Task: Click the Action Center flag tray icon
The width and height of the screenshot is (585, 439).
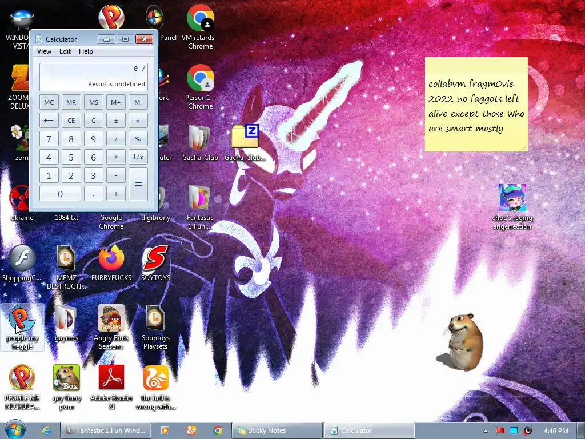Action: [x=500, y=431]
